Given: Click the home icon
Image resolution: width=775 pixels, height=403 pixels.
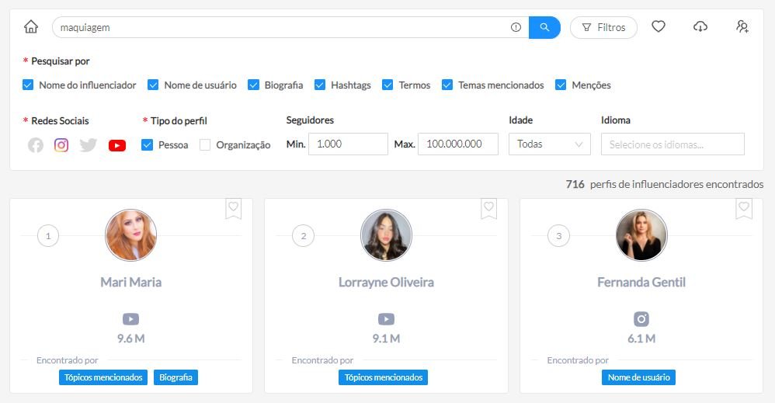Looking at the screenshot, I should pyautogui.click(x=31, y=27).
